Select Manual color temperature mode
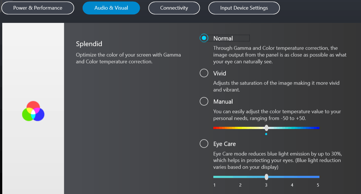361x194 pixels. pyautogui.click(x=204, y=101)
